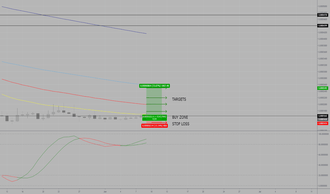
Task: Click the 20.00000000 oscillator scale label
Action: point(323,175)
